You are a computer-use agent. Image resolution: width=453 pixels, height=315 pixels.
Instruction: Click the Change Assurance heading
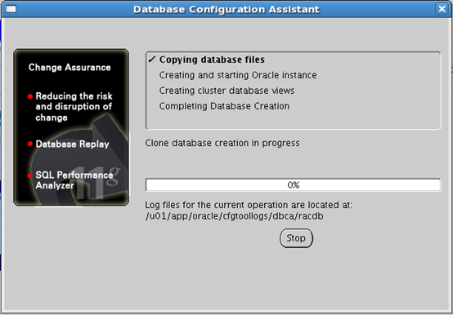tap(70, 67)
